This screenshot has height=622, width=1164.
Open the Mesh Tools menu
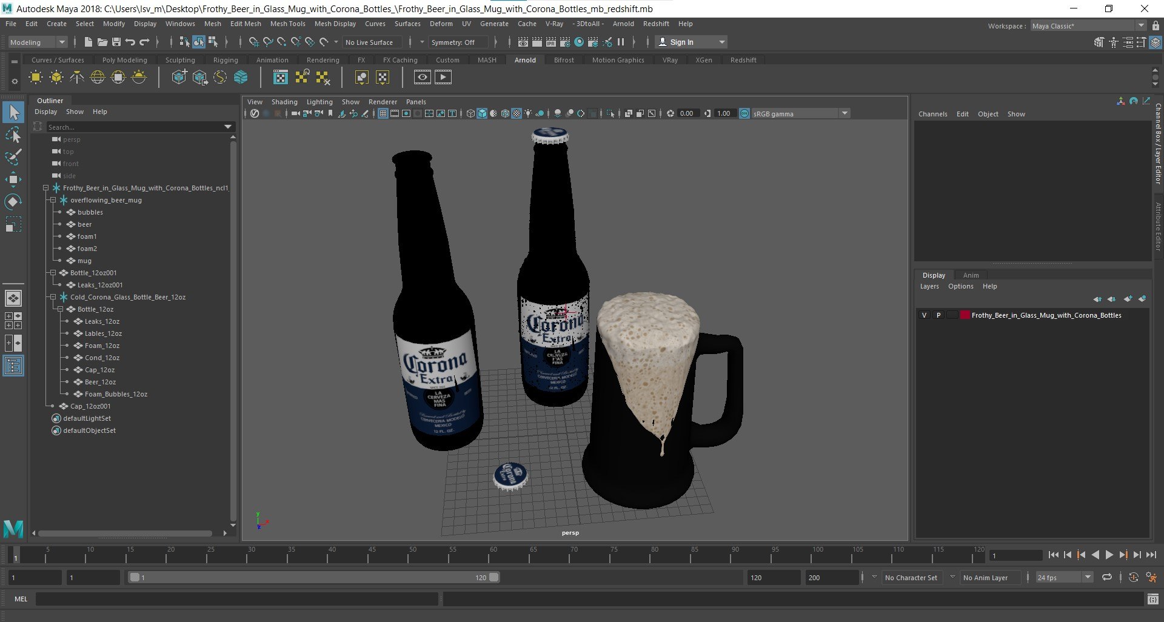tap(287, 24)
